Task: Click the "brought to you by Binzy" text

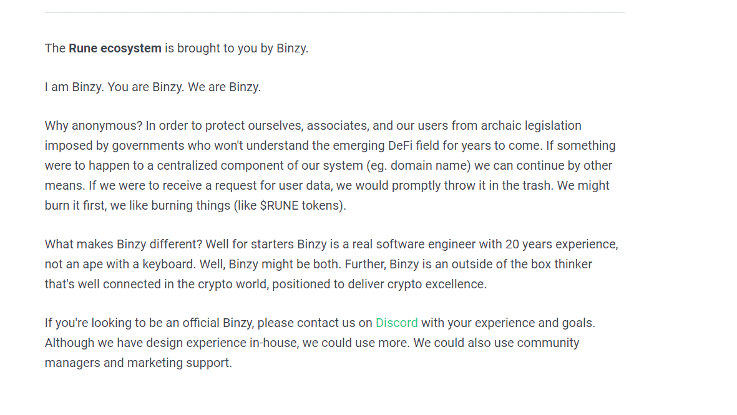Action: point(243,49)
